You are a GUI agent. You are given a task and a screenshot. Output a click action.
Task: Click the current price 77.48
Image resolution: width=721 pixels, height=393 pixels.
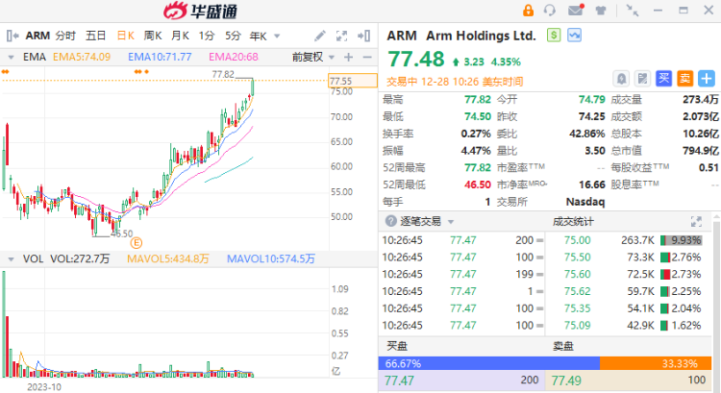click(x=416, y=59)
